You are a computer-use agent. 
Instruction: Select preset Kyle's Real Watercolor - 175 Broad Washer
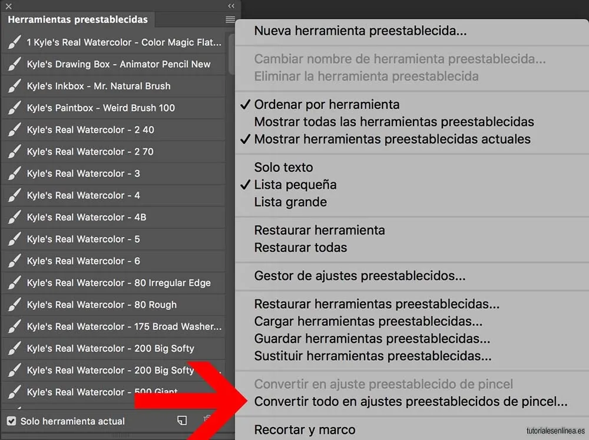[114, 326]
